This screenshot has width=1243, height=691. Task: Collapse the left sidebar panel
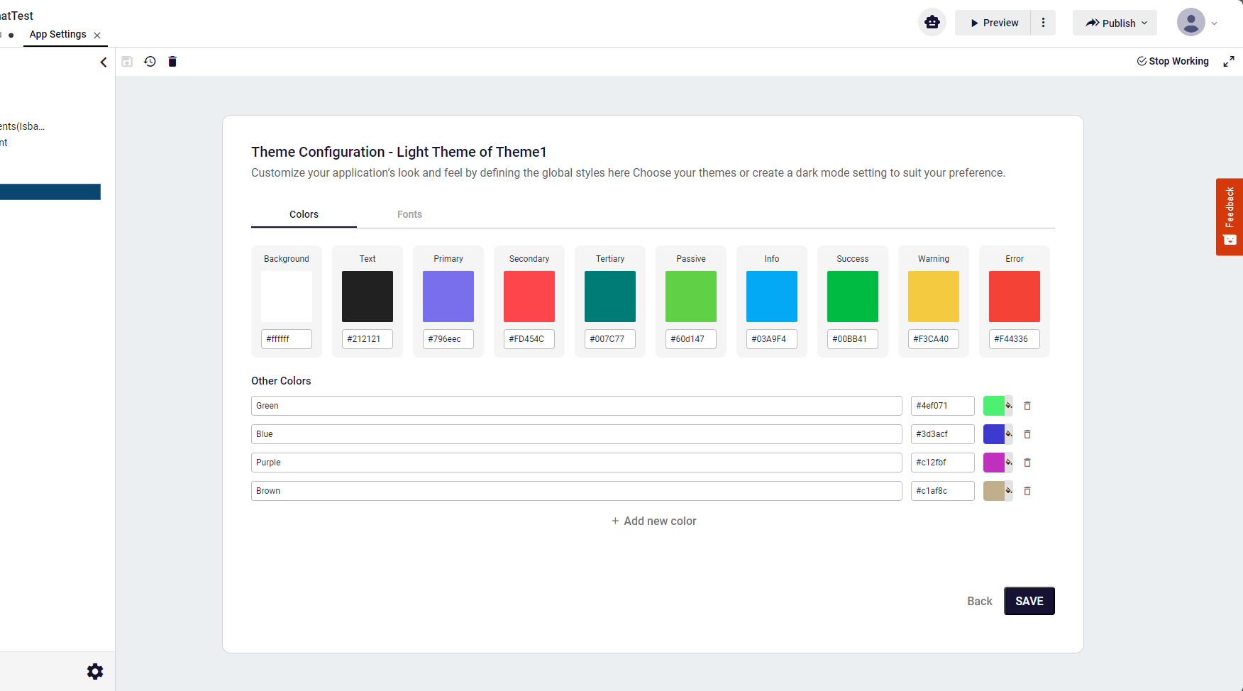104,62
